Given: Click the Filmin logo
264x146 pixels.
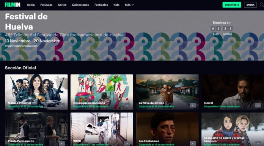Looking at the screenshot, I should (x=13, y=5).
